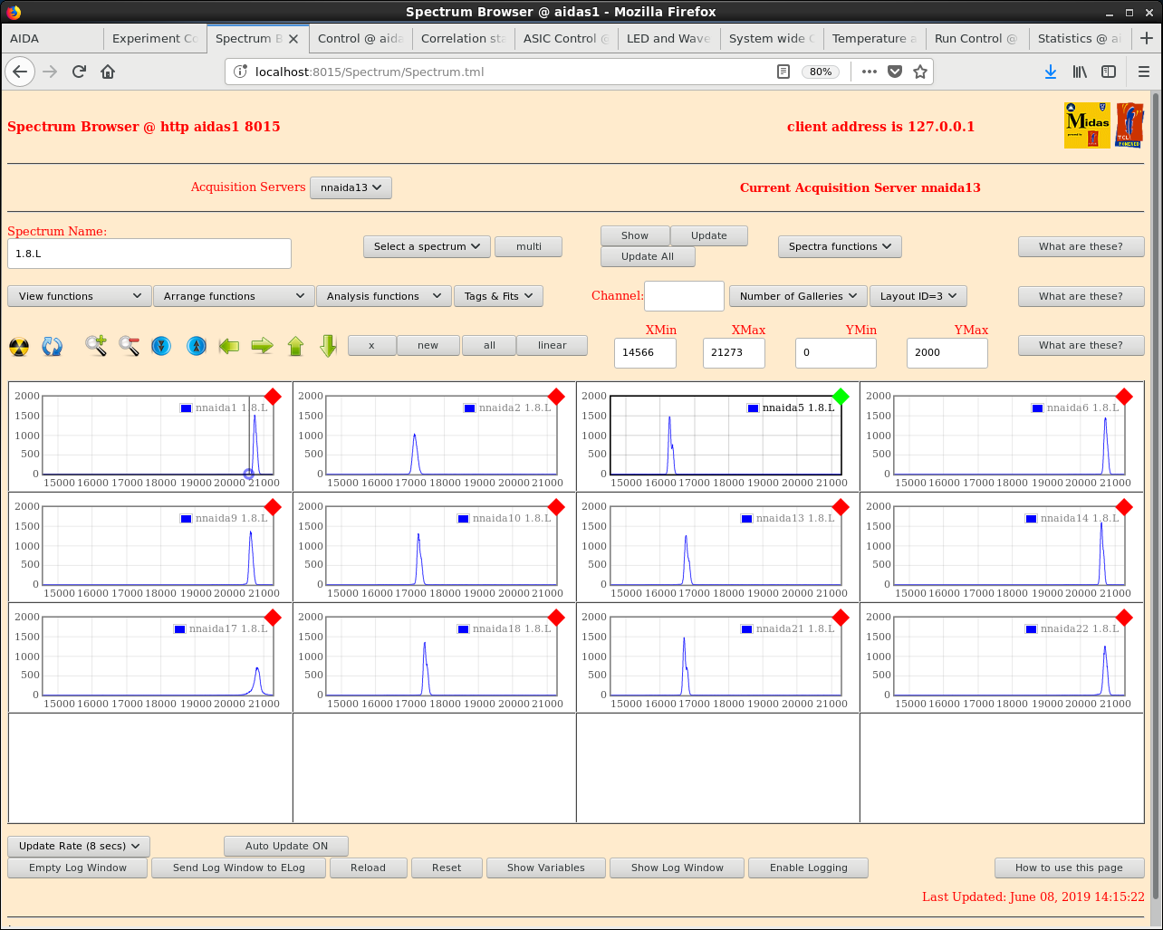Image resolution: width=1163 pixels, height=930 pixels.
Task: Click the Update All button
Action: coord(648,256)
